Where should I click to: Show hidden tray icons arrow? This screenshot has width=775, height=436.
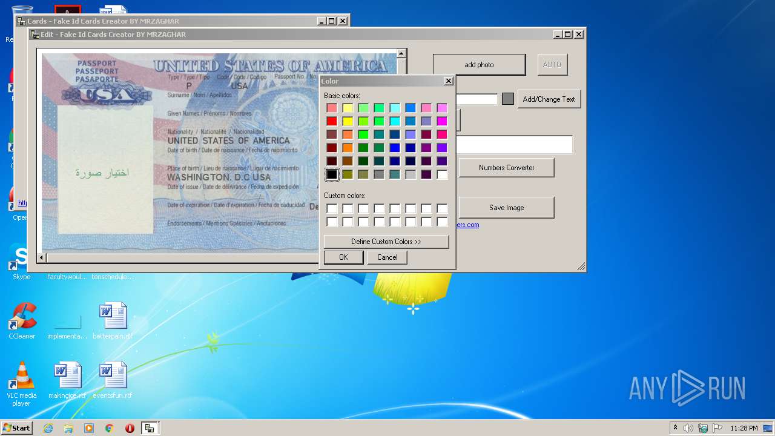coord(676,428)
